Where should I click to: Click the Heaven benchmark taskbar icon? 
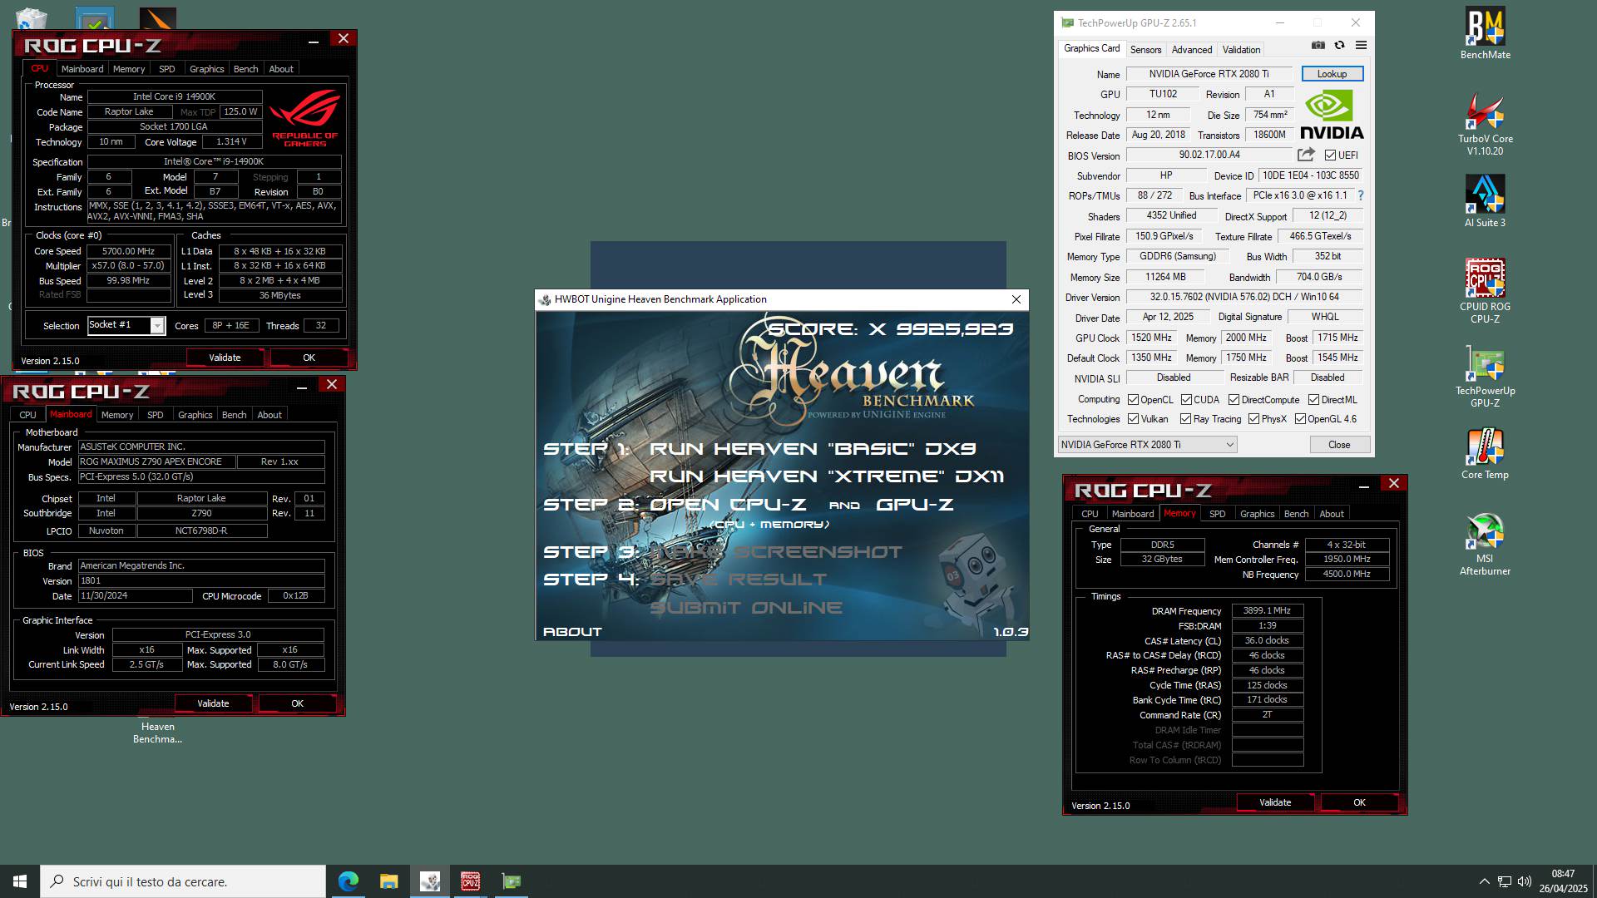pos(430,881)
